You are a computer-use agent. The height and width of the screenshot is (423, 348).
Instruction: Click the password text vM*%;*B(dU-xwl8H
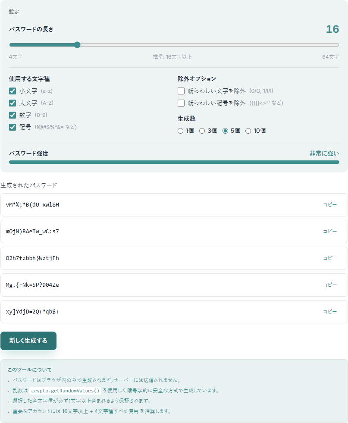pos(32,205)
